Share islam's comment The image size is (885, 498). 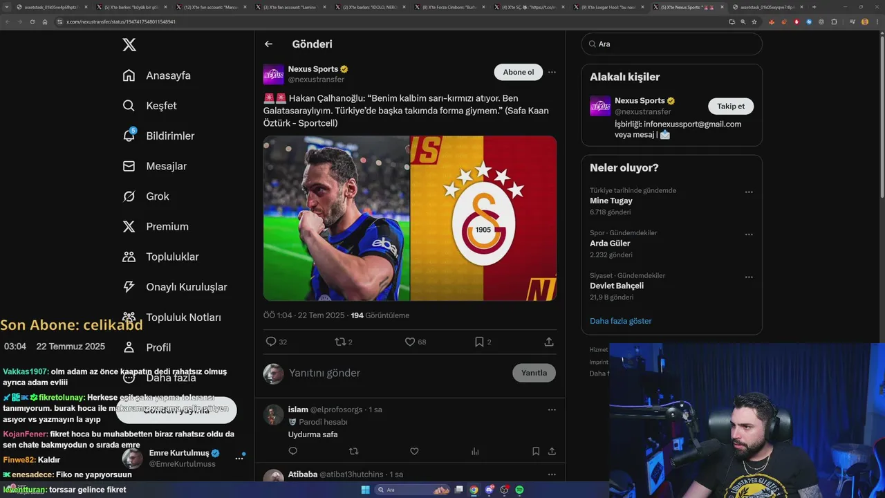pyautogui.click(x=552, y=451)
